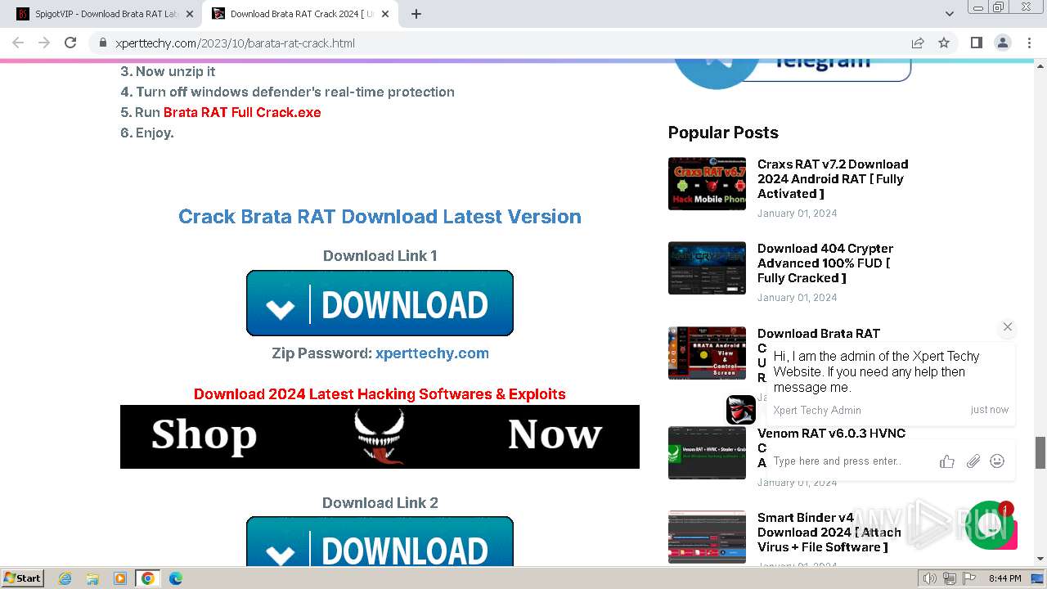The image size is (1047, 589).
Task: Click the scrollbar up arrow
Action: click(x=1040, y=65)
